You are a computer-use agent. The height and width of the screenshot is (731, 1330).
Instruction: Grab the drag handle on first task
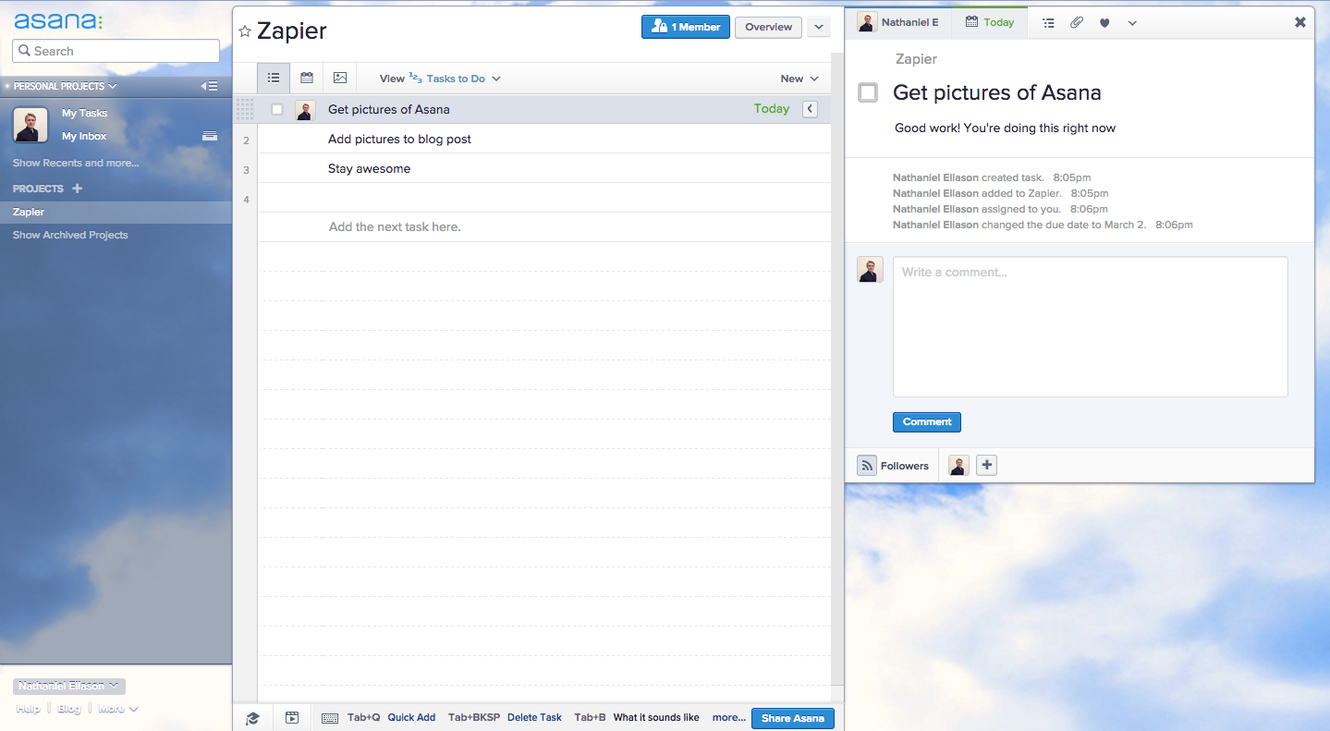coord(245,109)
